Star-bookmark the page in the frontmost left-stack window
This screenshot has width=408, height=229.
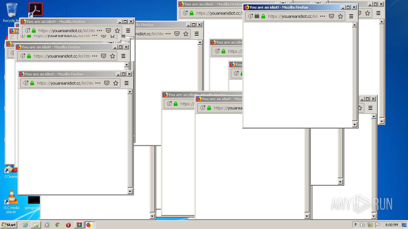116,83
